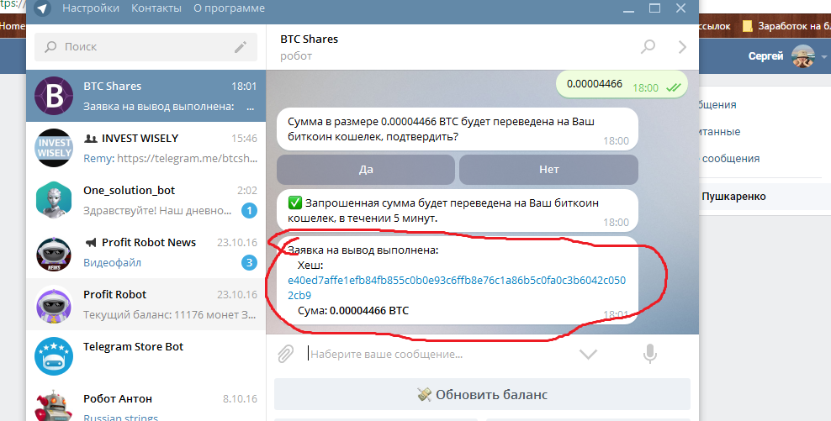Focus the message input field
The width and height of the screenshot is (831, 421).
tap(437, 354)
